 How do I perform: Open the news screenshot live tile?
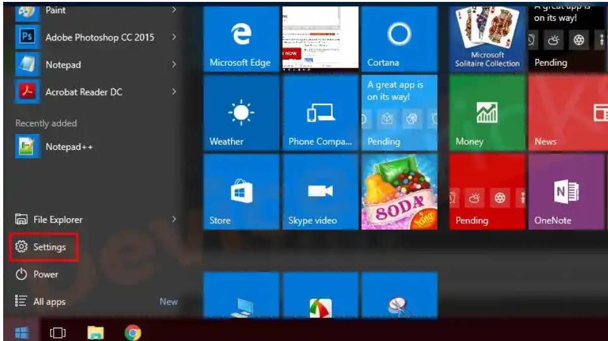pos(320,39)
